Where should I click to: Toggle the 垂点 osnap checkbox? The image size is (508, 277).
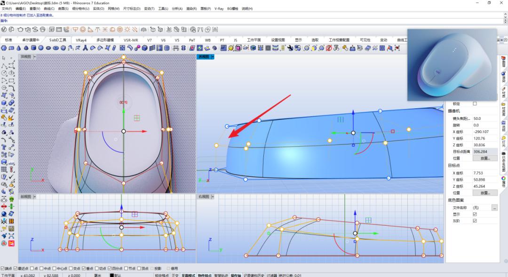pyautogui.click(x=84, y=268)
